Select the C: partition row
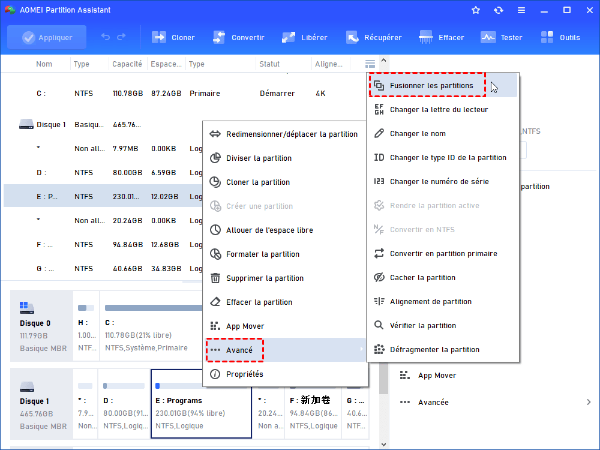600x450 pixels. click(184, 94)
